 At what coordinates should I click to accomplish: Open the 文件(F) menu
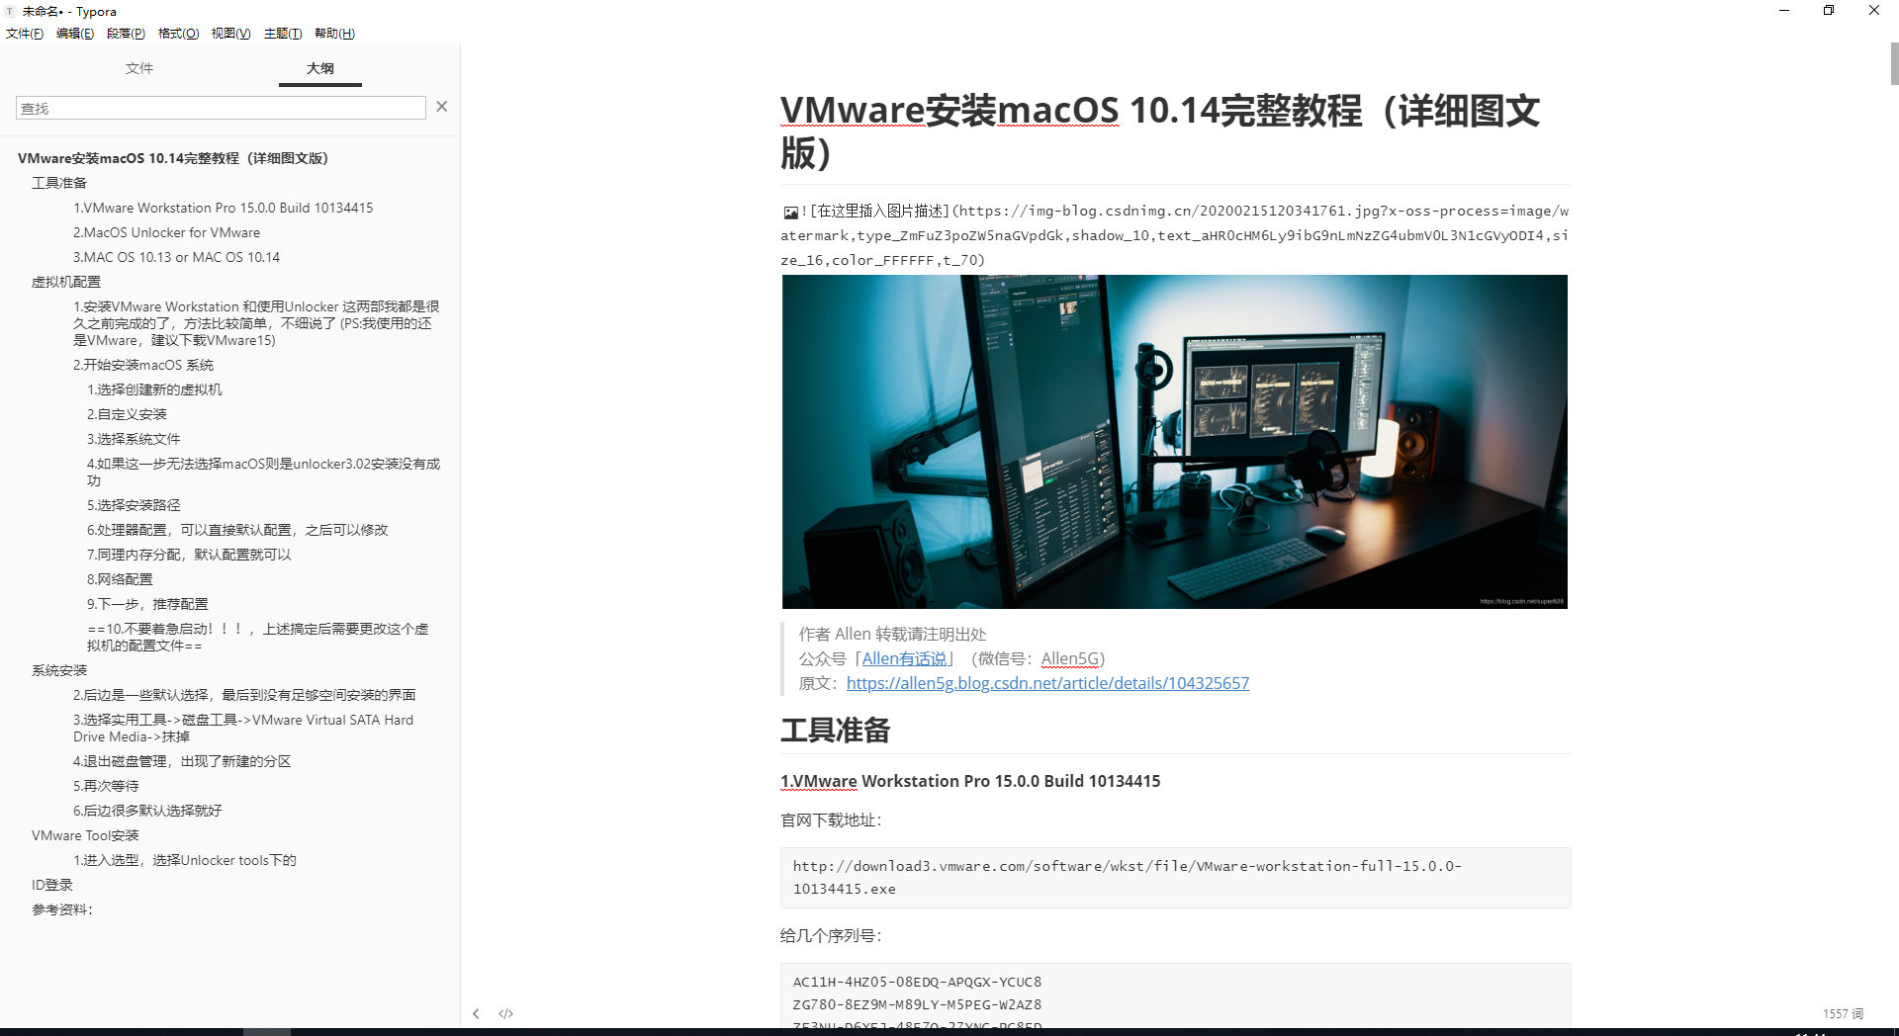tap(25, 34)
